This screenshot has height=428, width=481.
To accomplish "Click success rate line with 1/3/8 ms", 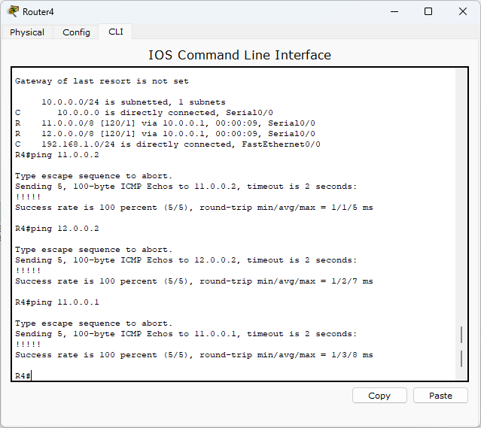I will 194,355.
